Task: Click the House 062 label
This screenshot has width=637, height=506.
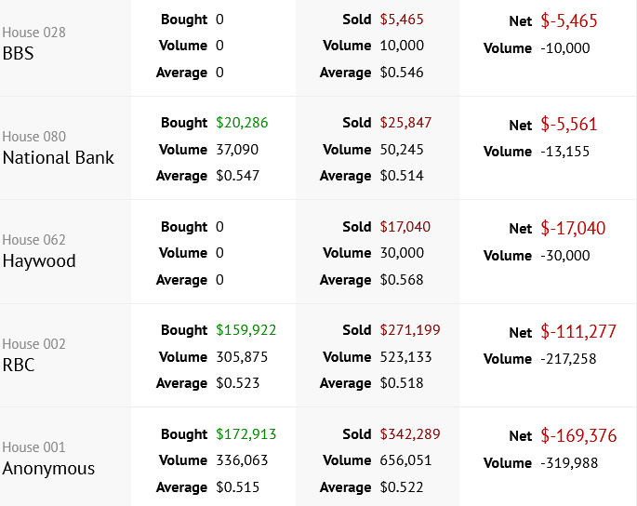Action: coord(33,240)
